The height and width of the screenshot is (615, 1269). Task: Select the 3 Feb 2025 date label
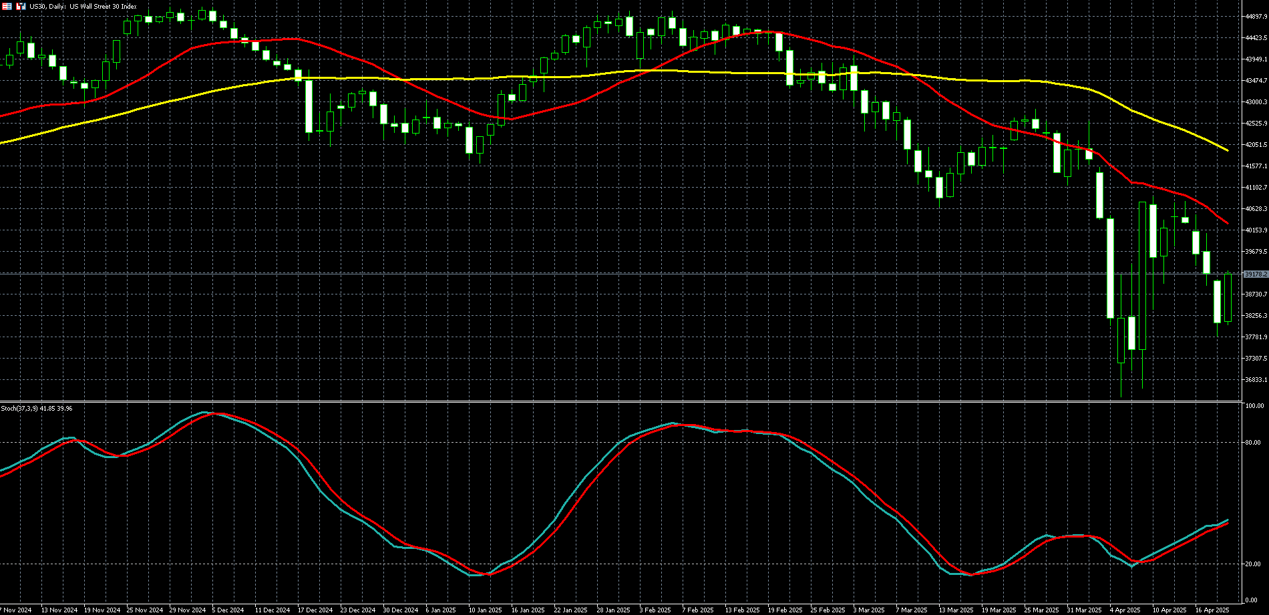click(x=655, y=610)
